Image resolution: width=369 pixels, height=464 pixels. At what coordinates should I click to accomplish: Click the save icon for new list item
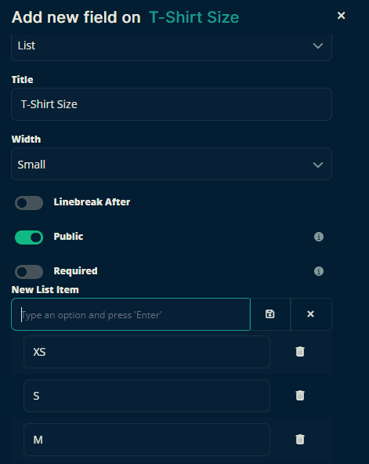pos(270,314)
